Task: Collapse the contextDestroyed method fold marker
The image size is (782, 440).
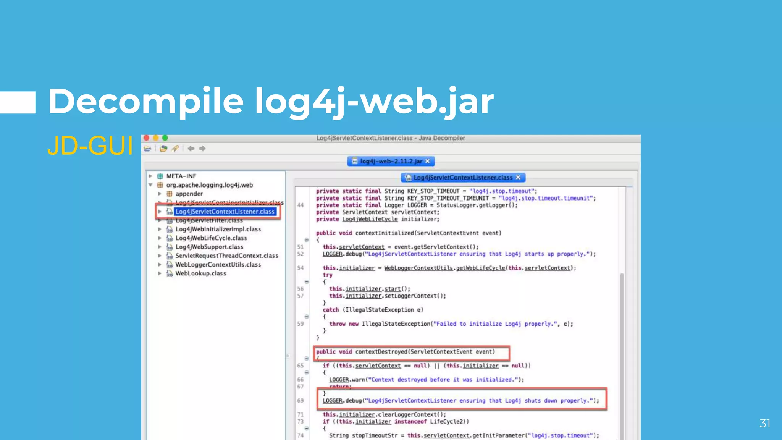Action: tap(307, 359)
